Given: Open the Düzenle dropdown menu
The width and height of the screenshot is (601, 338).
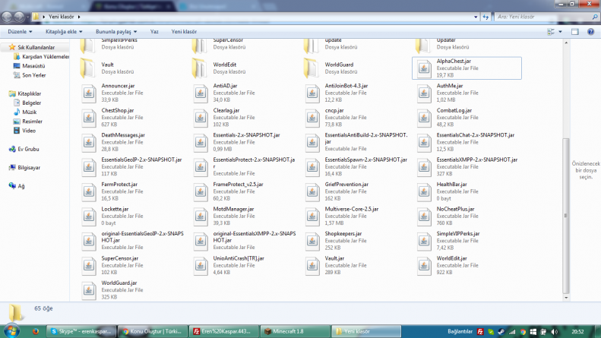Looking at the screenshot, I should (x=20, y=32).
